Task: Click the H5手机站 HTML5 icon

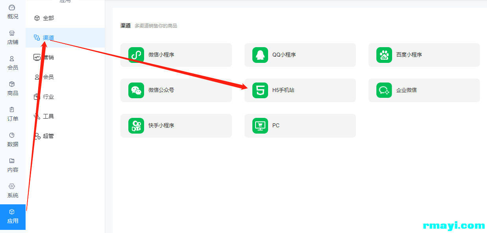Action: coord(260,90)
